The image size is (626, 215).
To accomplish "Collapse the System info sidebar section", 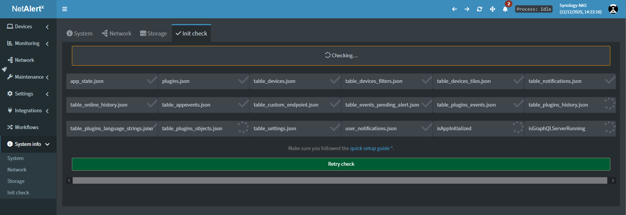I will 28,144.
